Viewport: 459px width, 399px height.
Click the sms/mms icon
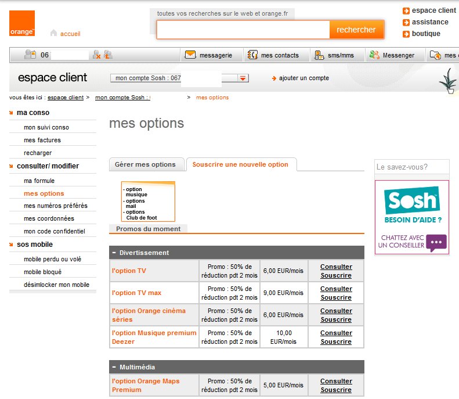coord(319,55)
